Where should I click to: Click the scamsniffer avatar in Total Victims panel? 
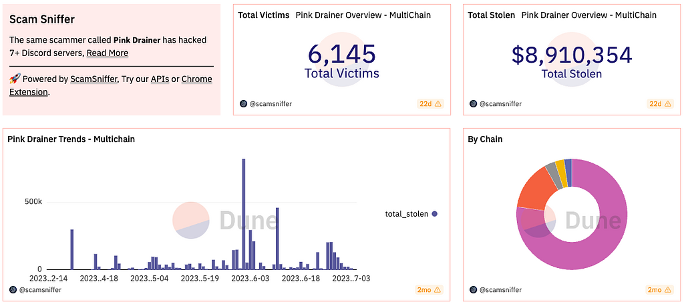click(244, 104)
